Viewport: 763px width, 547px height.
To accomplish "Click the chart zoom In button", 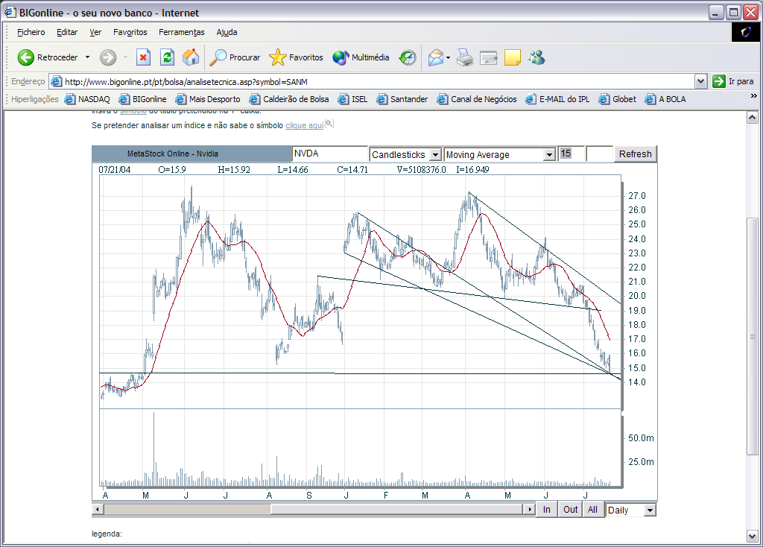I will coord(547,510).
